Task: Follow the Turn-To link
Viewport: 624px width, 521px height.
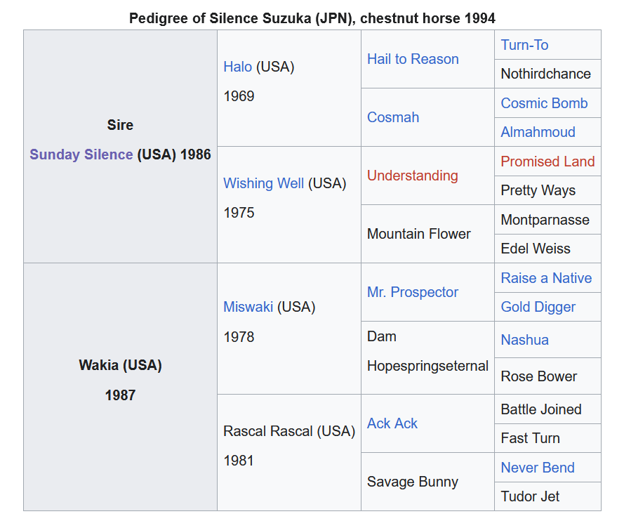Action: [x=524, y=45]
